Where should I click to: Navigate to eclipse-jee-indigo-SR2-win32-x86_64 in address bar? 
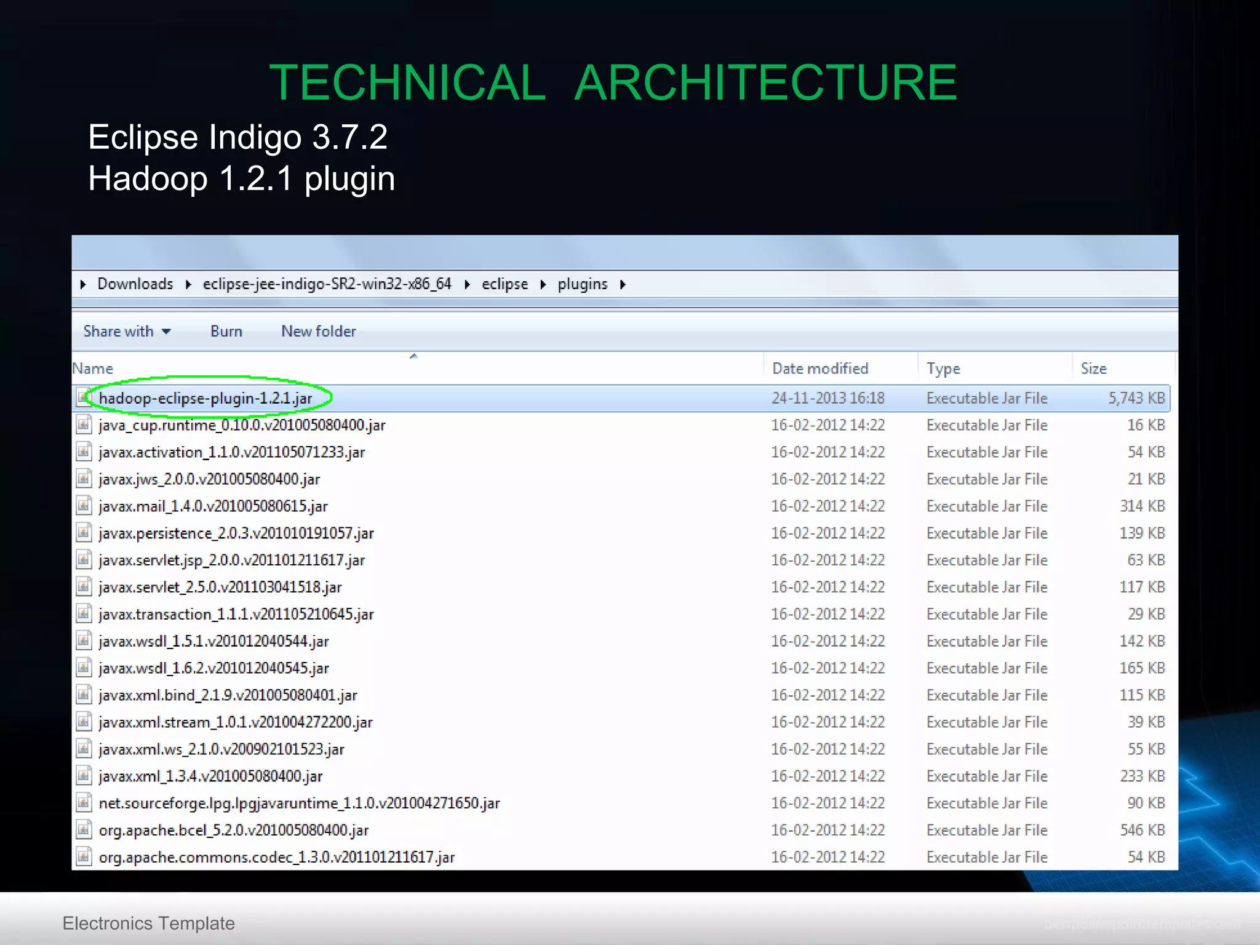[x=327, y=284]
